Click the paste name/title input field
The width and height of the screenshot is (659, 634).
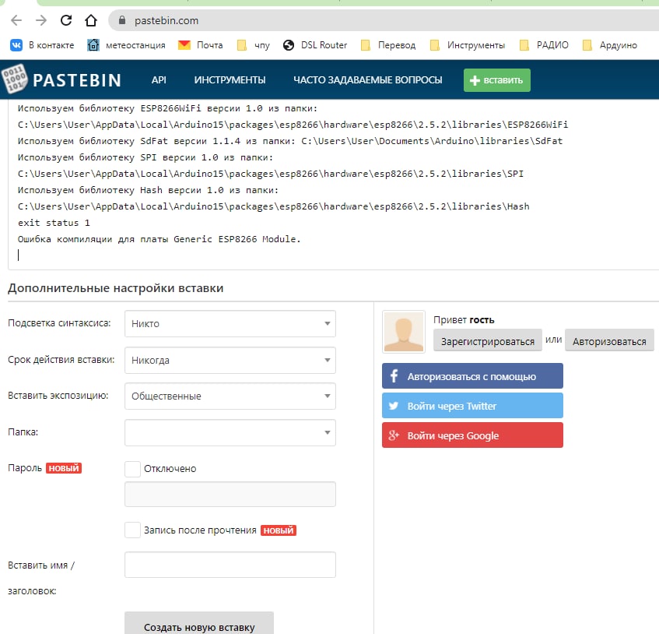point(230,565)
